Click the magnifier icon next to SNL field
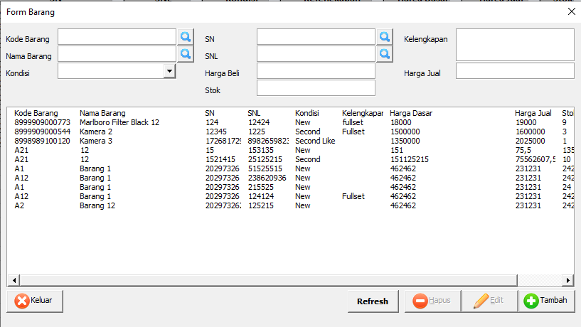This screenshot has height=327, width=581. (384, 53)
